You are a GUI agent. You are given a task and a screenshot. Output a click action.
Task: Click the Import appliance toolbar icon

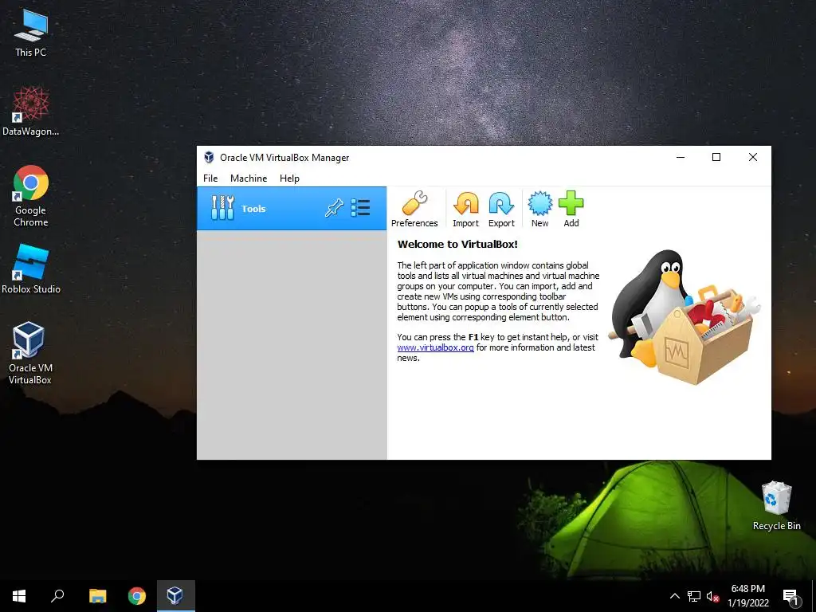pyautogui.click(x=465, y=210)
